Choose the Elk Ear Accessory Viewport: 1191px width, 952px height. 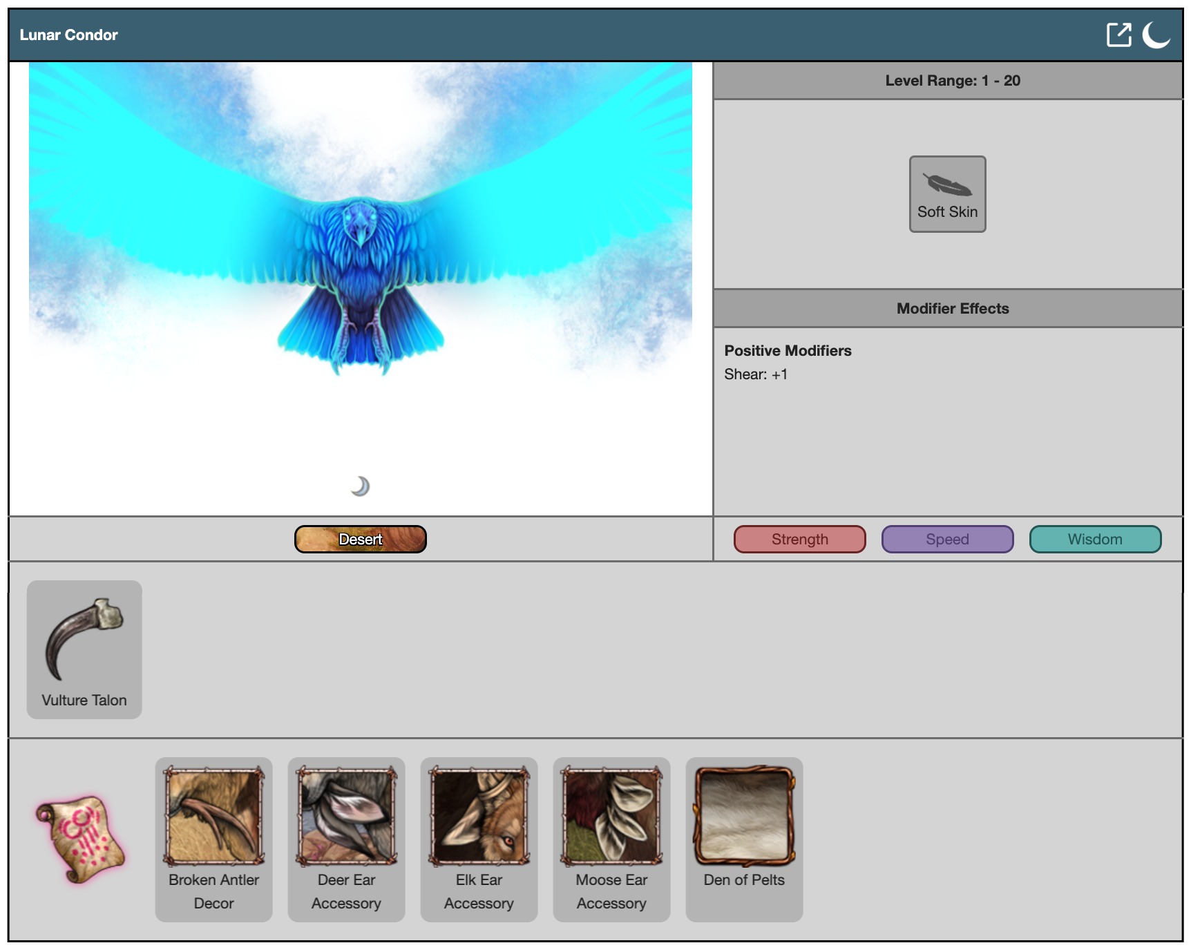click(x=479, y=839)
